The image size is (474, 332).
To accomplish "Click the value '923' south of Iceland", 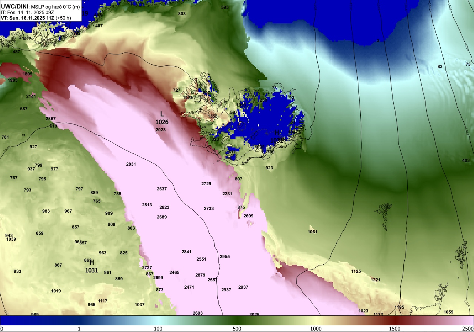I will click(x=269, y=168).
